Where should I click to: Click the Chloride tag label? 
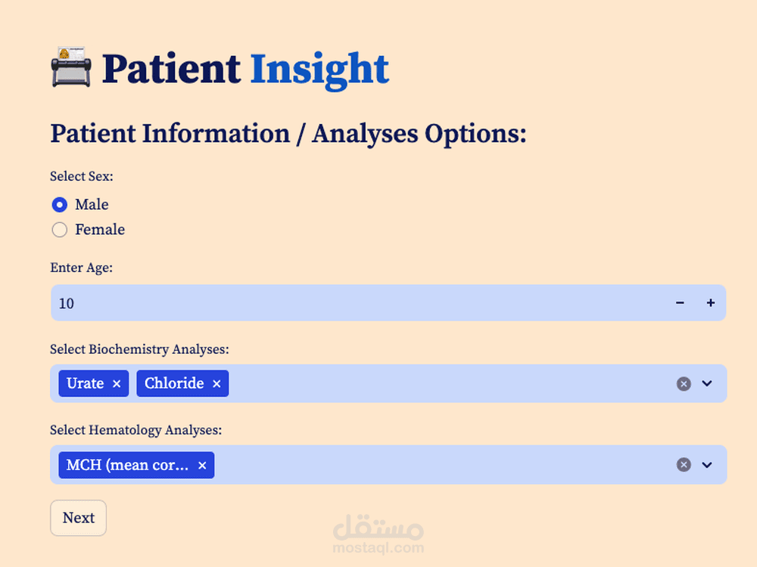174,383
